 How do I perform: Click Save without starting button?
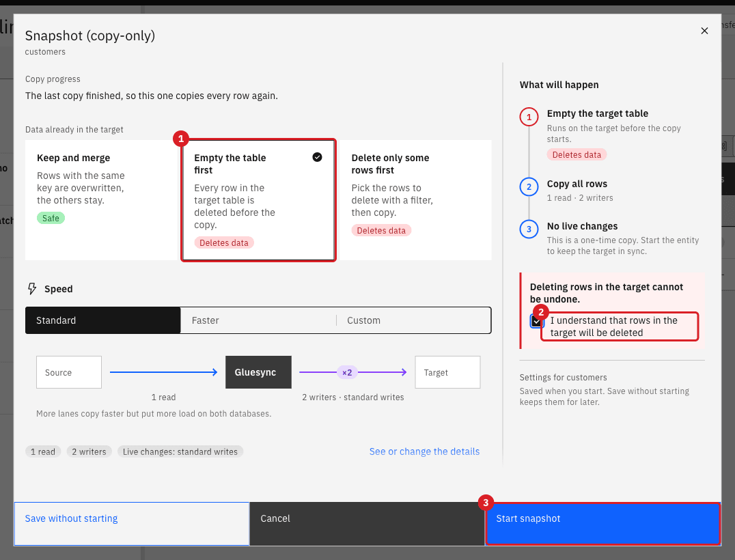[x=132, y=524]
